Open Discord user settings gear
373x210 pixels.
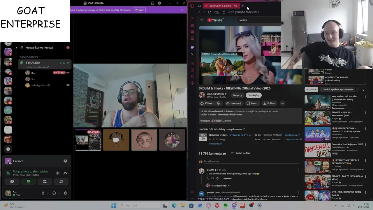pyautogui.click(x=65, y=193)
